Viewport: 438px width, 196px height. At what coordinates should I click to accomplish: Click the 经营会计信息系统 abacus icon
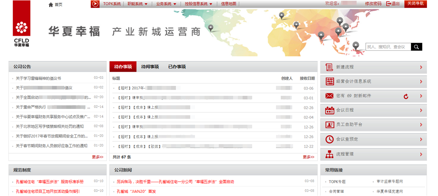[330, 82]
